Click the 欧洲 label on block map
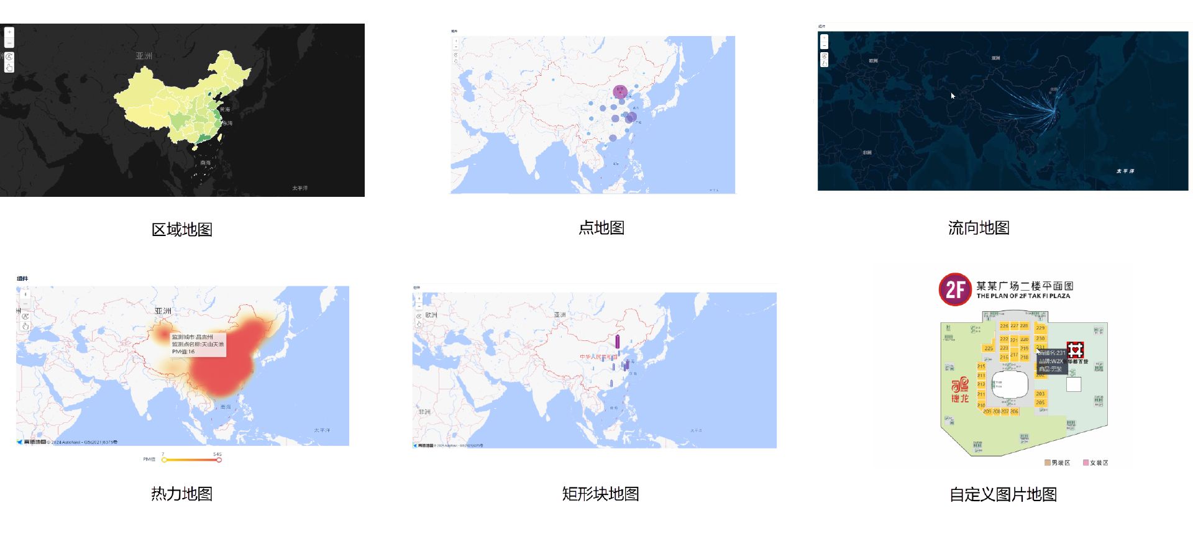1193x544 pixels. point(431,315)
